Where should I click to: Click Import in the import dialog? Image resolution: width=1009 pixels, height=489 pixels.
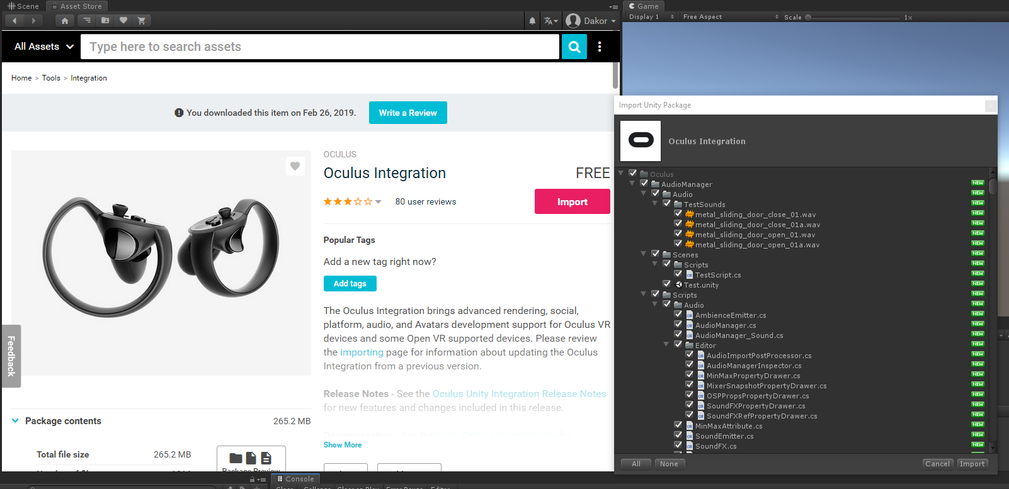point(972,464)
